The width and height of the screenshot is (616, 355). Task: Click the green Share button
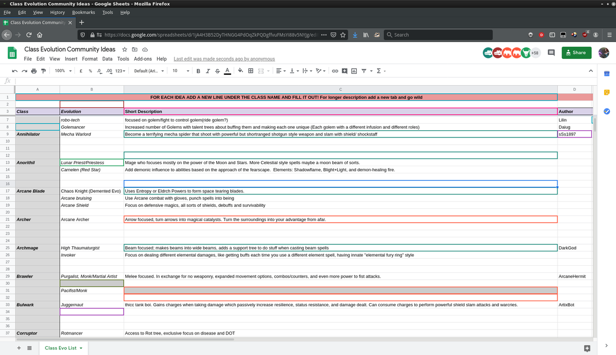pyautogui.click(x=576, y=52)
